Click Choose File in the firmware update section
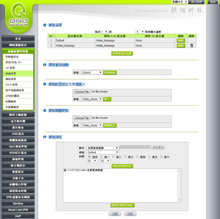This screenshot has height=219, width=220. pos(82,118)
